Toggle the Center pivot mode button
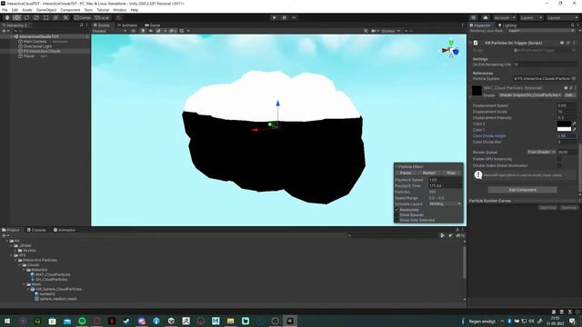 (83, 17)
